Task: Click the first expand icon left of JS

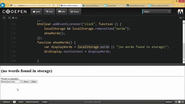Action: pyautogui.click(x=4, y=18)
